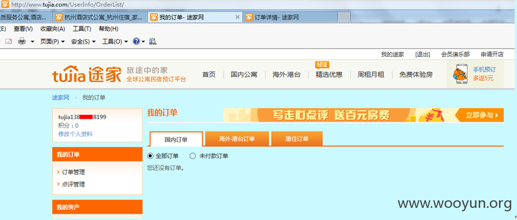
Task: Click the tujia 途家 logo
Action: coord(86,75)
